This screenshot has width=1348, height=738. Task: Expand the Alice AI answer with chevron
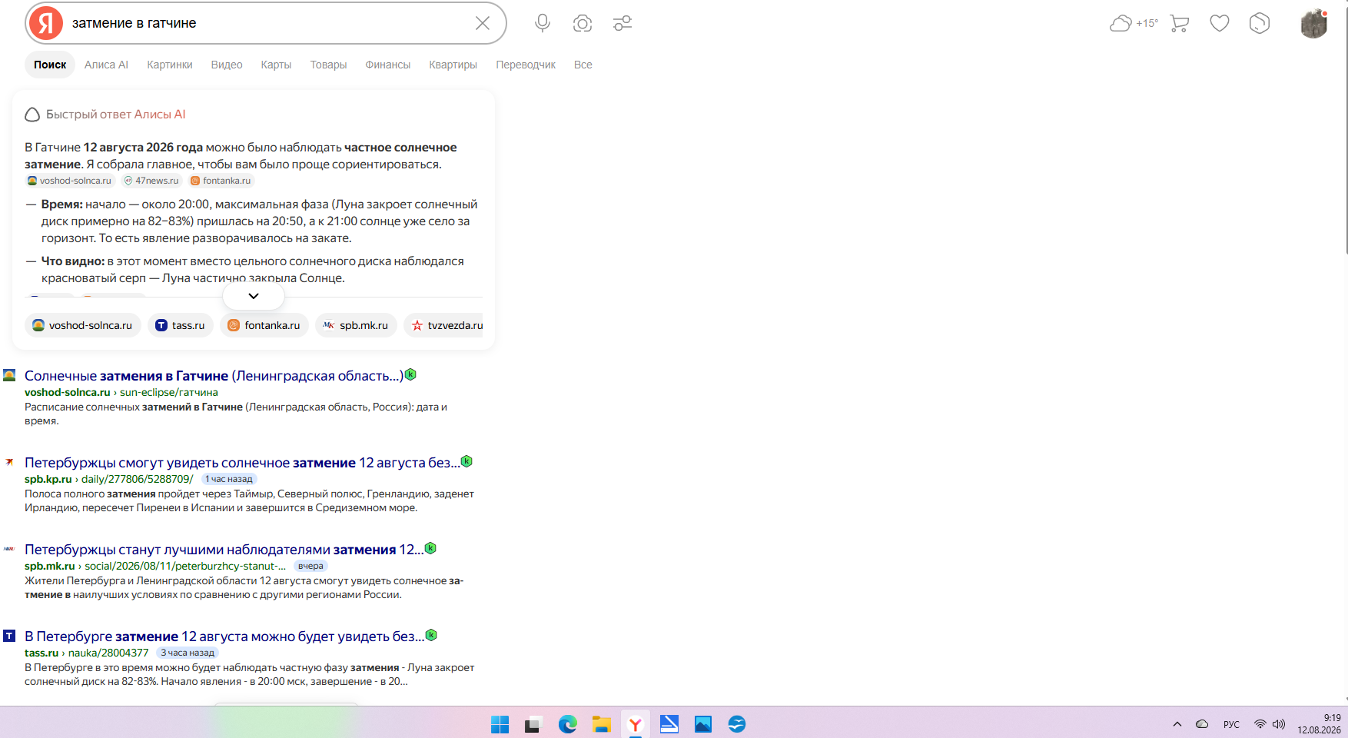[x=254, y=296]
